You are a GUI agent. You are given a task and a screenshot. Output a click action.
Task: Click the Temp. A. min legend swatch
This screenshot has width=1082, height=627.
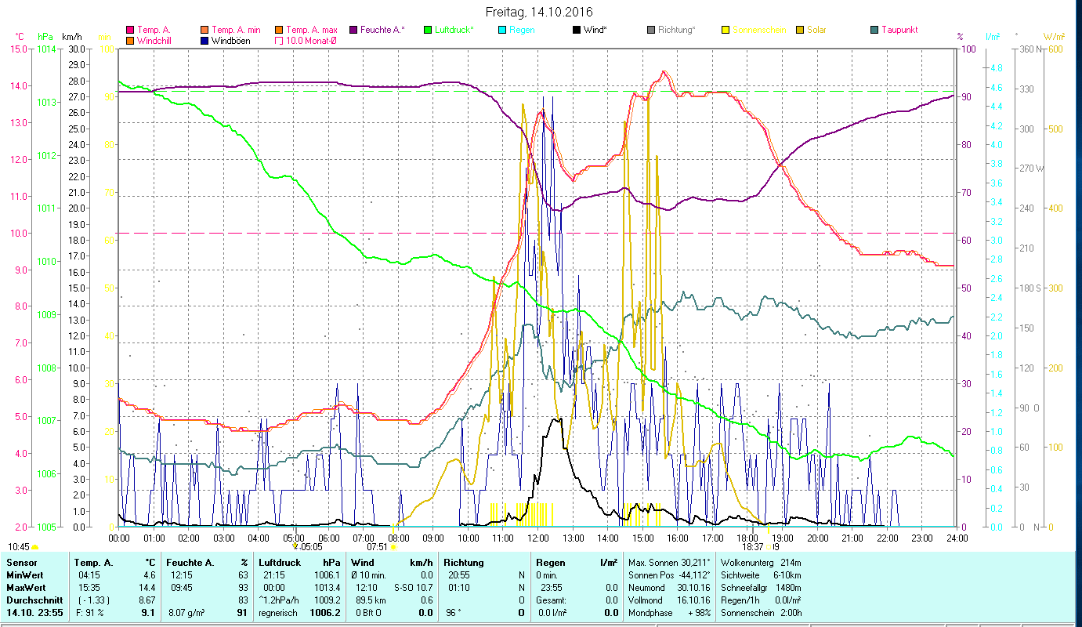pos(204,30)
